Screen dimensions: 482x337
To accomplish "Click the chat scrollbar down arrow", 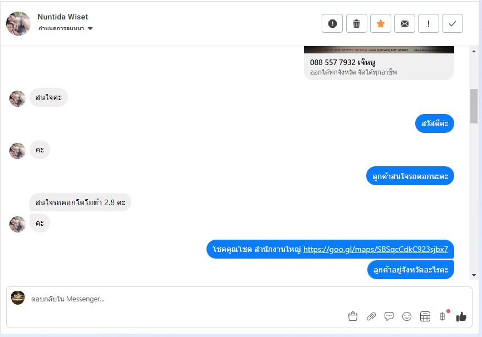I will point(474,275).
